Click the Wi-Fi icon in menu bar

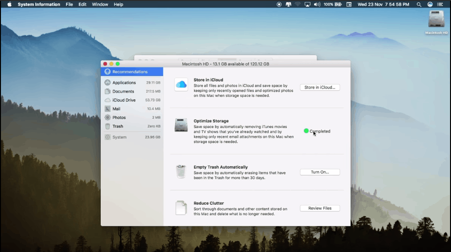point(297,4)
